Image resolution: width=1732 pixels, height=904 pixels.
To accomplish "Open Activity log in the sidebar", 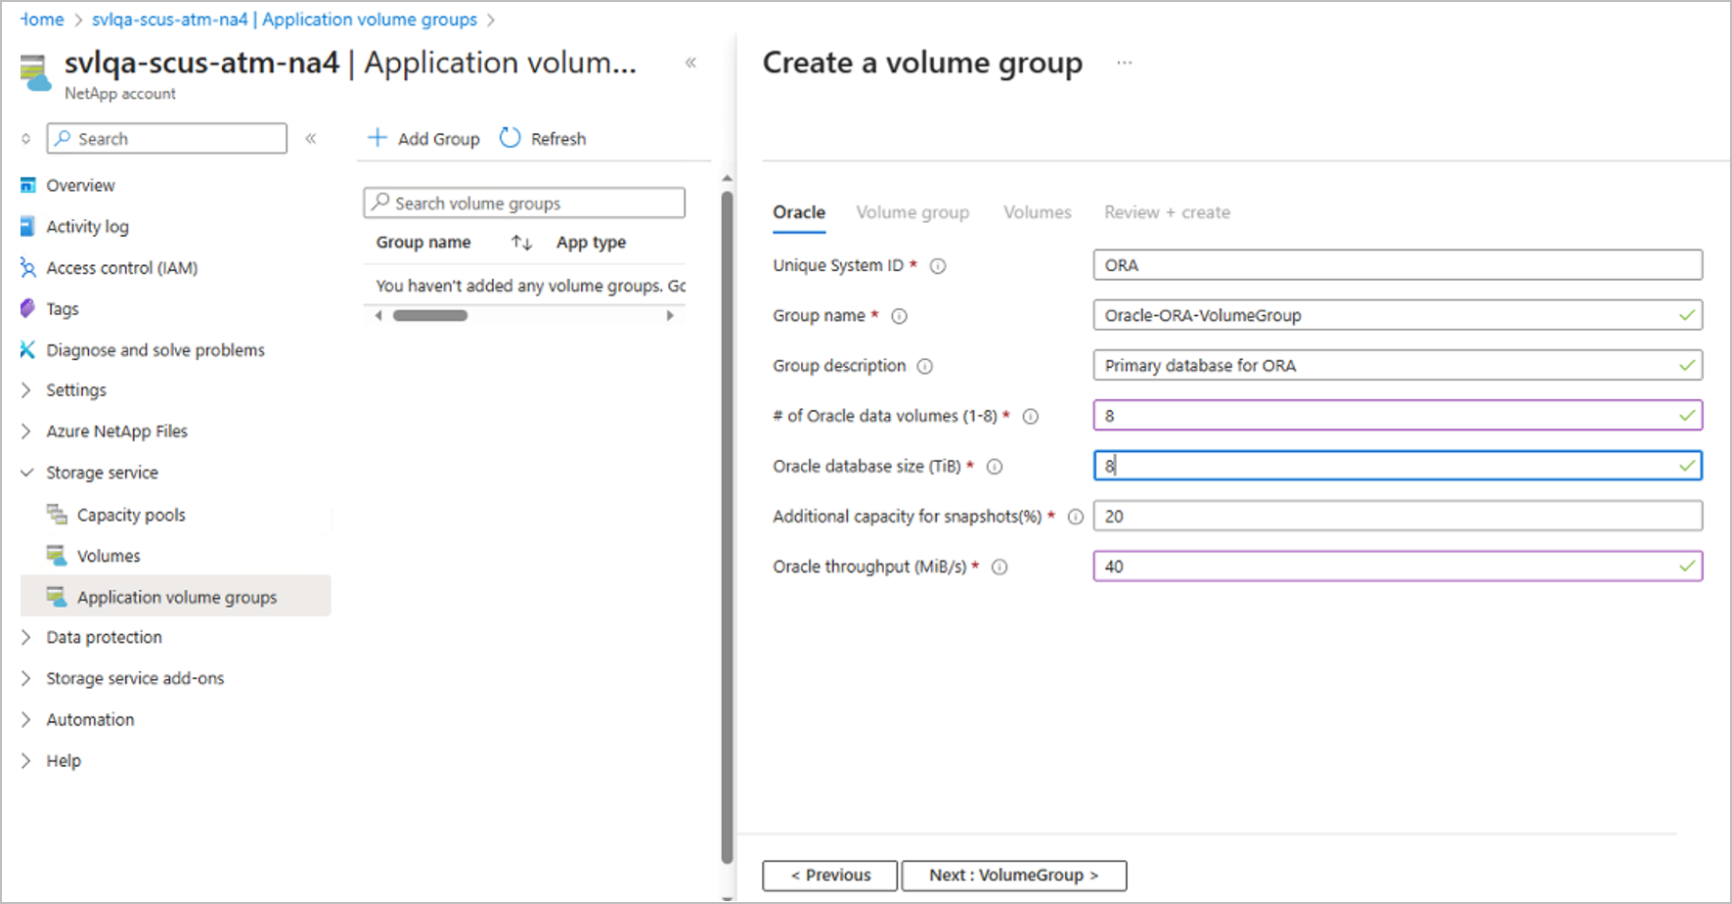I will (x=87, y=226).
